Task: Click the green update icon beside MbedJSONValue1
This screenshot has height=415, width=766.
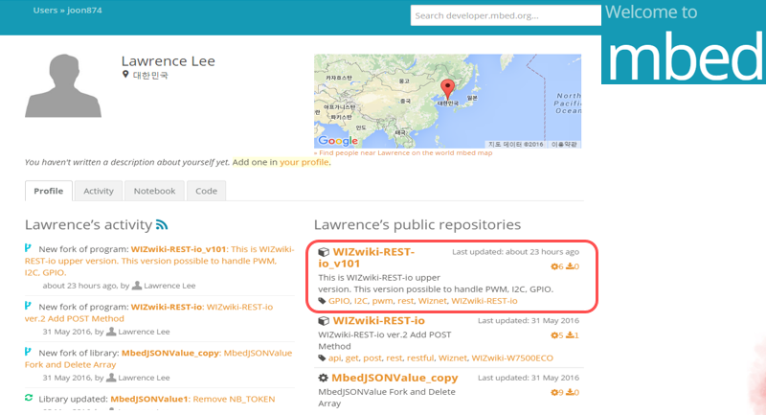Action: pos(29,398)
